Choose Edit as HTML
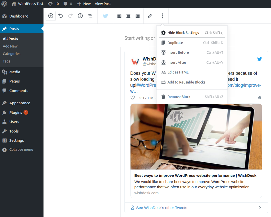The height and width of the screenshot is (217, 271). (x=192, y=72)
